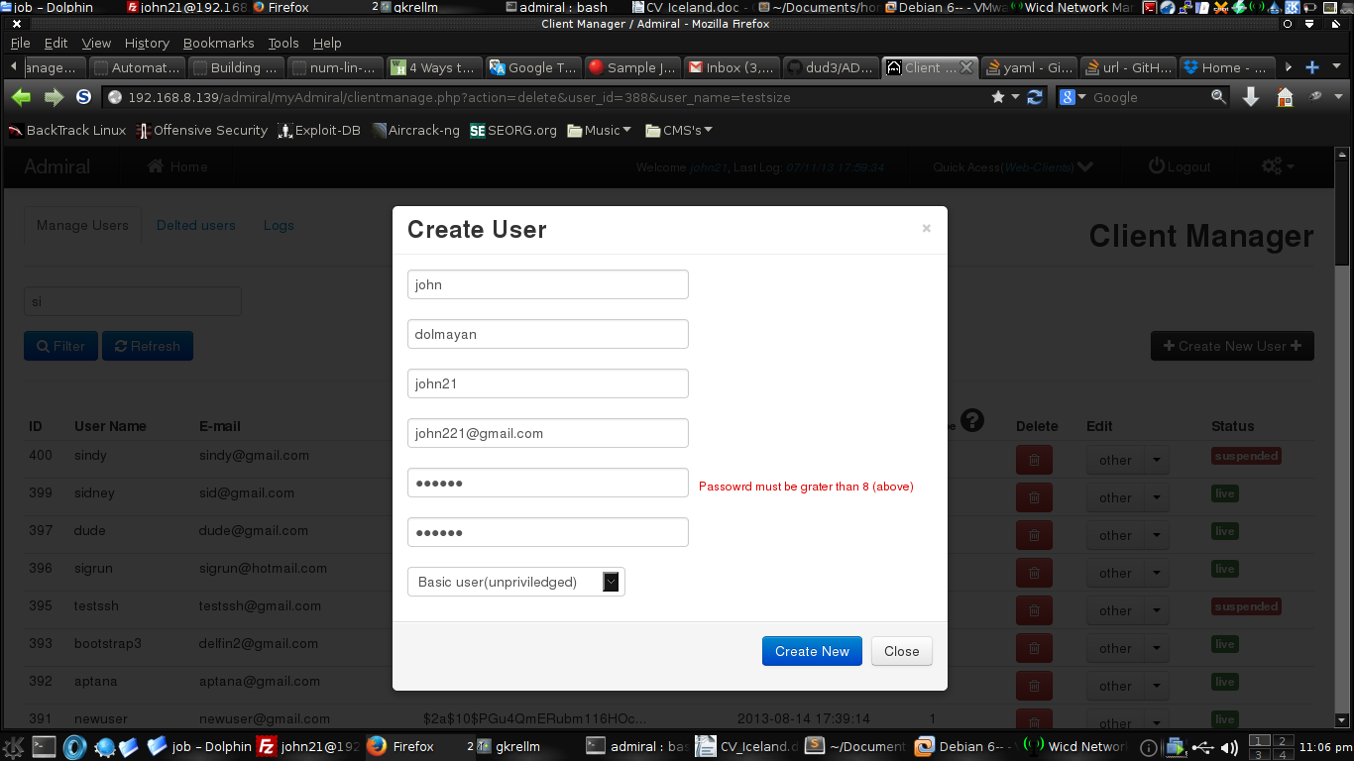Open the CMS's bookmark folder
Image resolution: width=1354 pixels, height=761 pixels.
[679, 130]
